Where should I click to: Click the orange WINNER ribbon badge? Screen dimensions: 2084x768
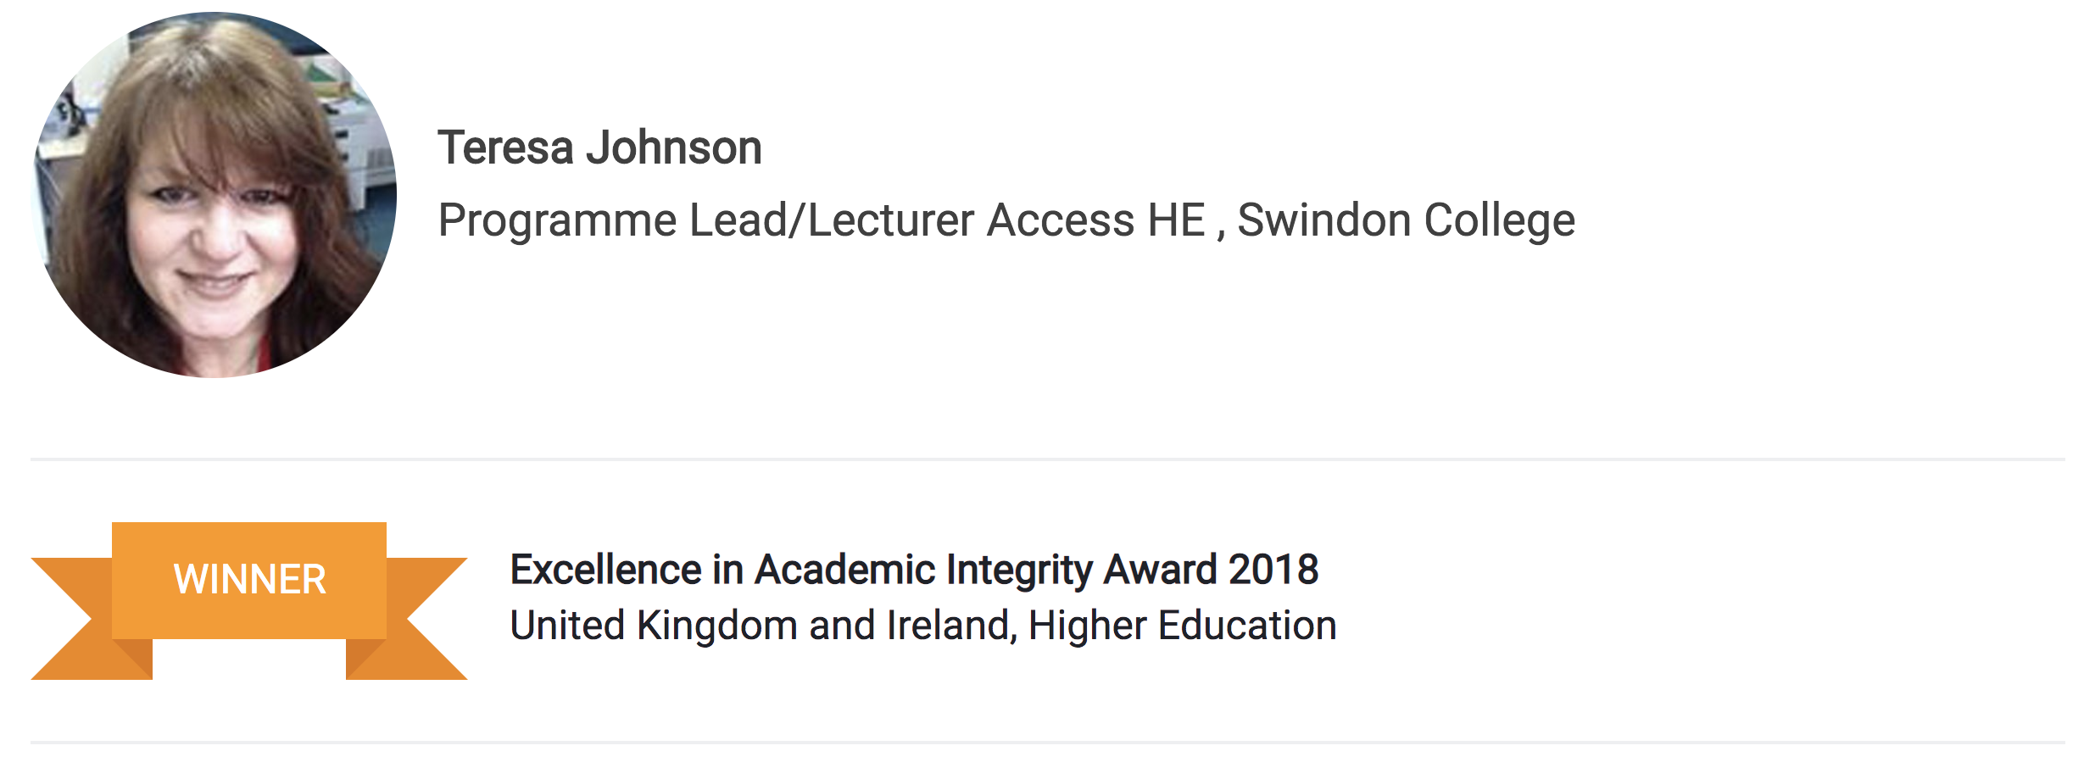pos(249,580)
